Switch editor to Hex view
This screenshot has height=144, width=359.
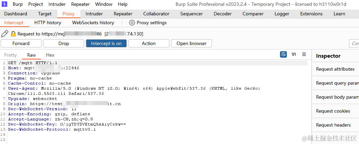[x=50, y=55]
